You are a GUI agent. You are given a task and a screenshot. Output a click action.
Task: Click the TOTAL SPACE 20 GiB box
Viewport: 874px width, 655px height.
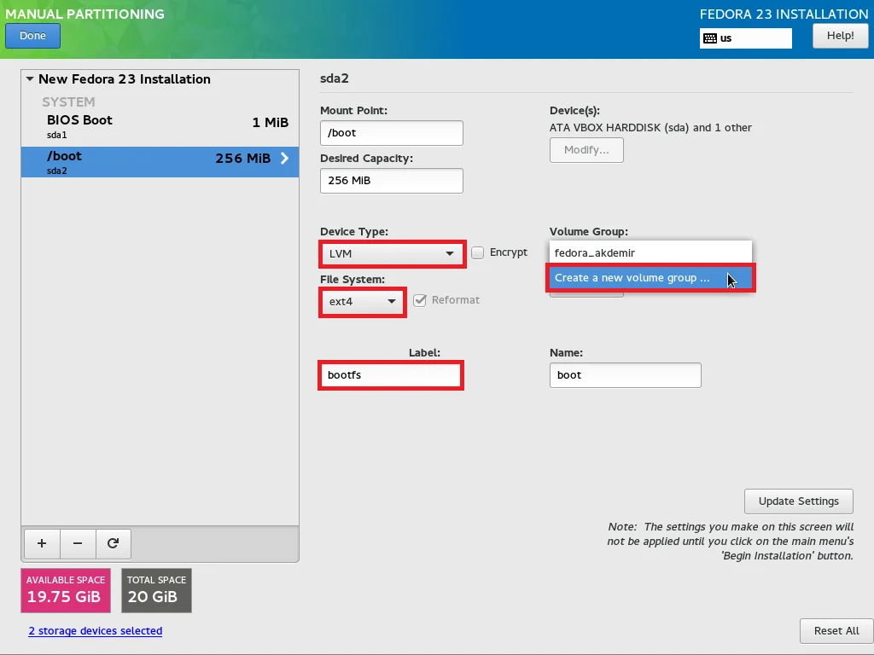click(x=157, y=590)
